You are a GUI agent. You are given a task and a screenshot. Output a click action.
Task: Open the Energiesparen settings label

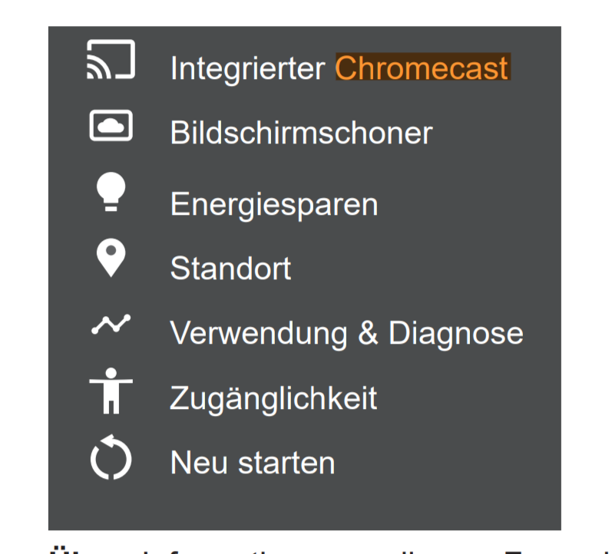pos(273,205)
